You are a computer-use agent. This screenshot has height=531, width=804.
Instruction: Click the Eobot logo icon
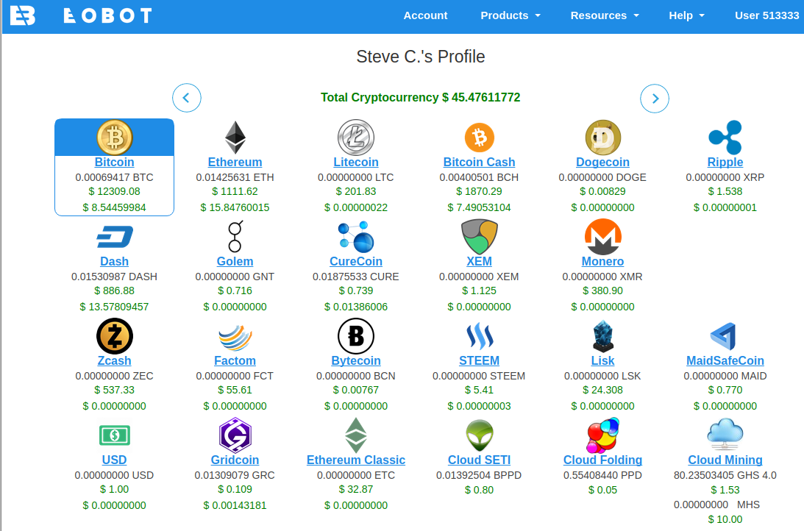point(23,15)
